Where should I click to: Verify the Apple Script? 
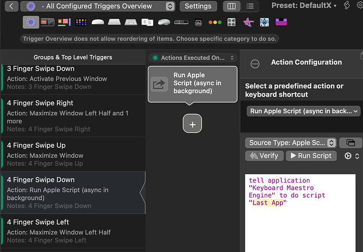coord(264,156)
